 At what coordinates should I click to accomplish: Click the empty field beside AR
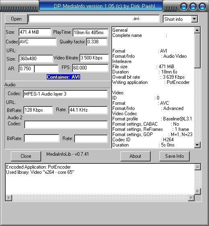pyautogui.click(x=46, y=69)
